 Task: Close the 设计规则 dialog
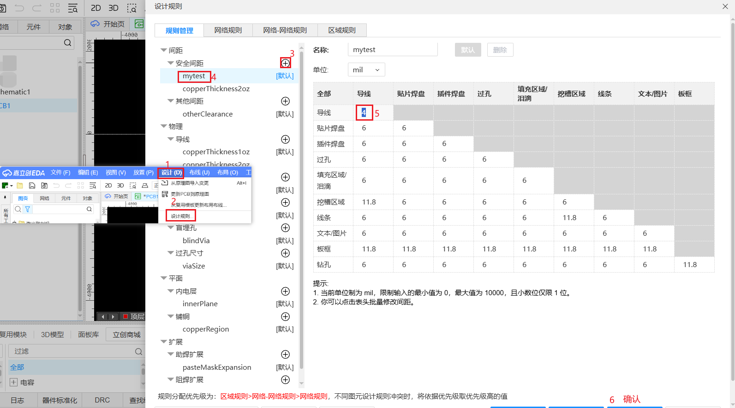point(725,6)
